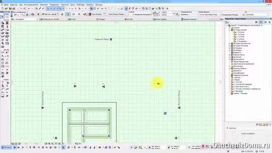Select the Цоколь story in the Navigator tree

coord(239,39)
